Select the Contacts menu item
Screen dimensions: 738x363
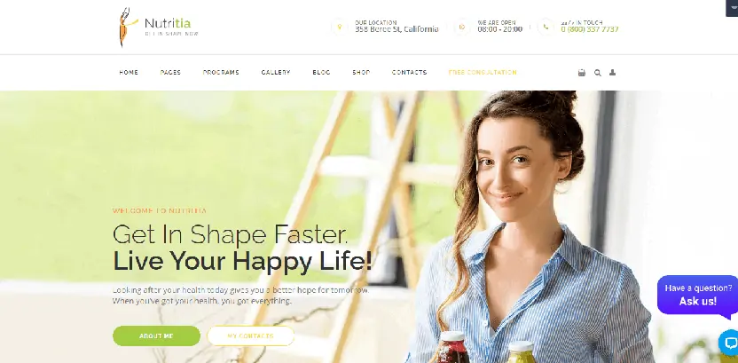(x=410, y=73)
